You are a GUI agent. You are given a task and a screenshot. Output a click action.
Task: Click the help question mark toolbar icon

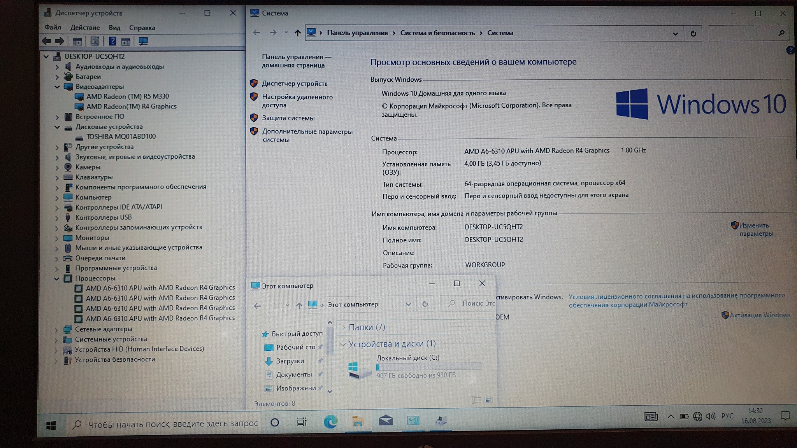click(x=112, y=41)
